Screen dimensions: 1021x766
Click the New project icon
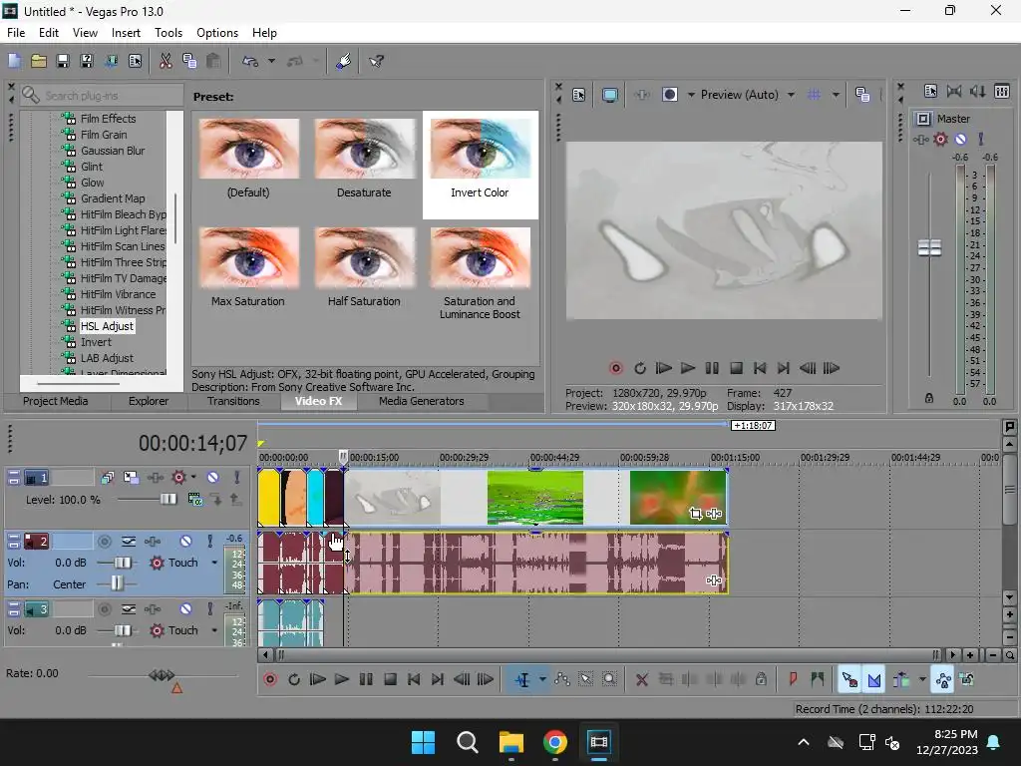[14, 61]
